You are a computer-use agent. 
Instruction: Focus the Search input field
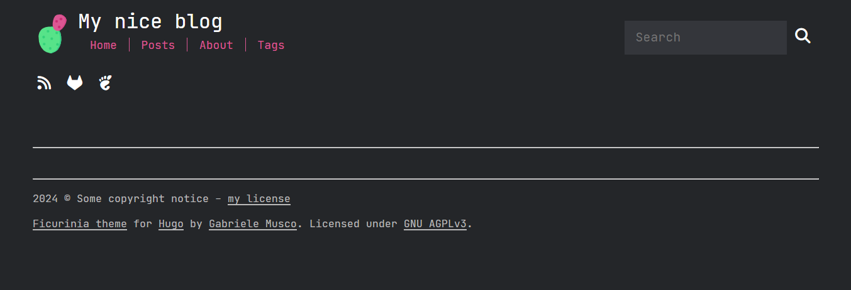tap(705, 38)
